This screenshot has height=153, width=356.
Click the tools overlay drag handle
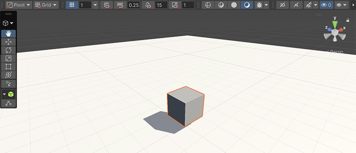(x=8, y=14)
